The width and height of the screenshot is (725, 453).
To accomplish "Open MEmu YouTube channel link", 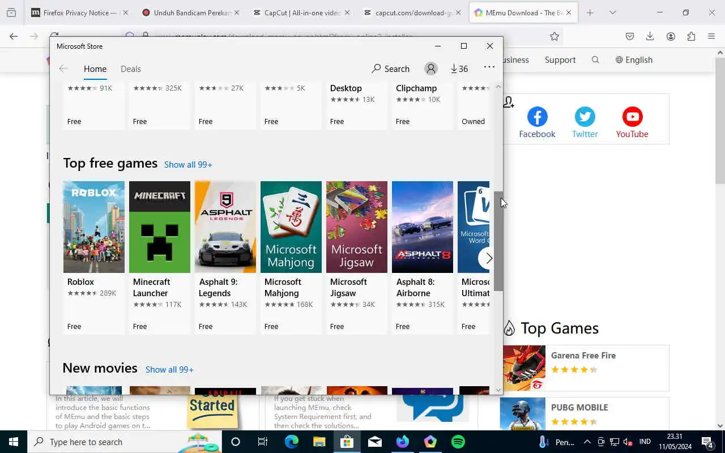I will click(632, 123).
